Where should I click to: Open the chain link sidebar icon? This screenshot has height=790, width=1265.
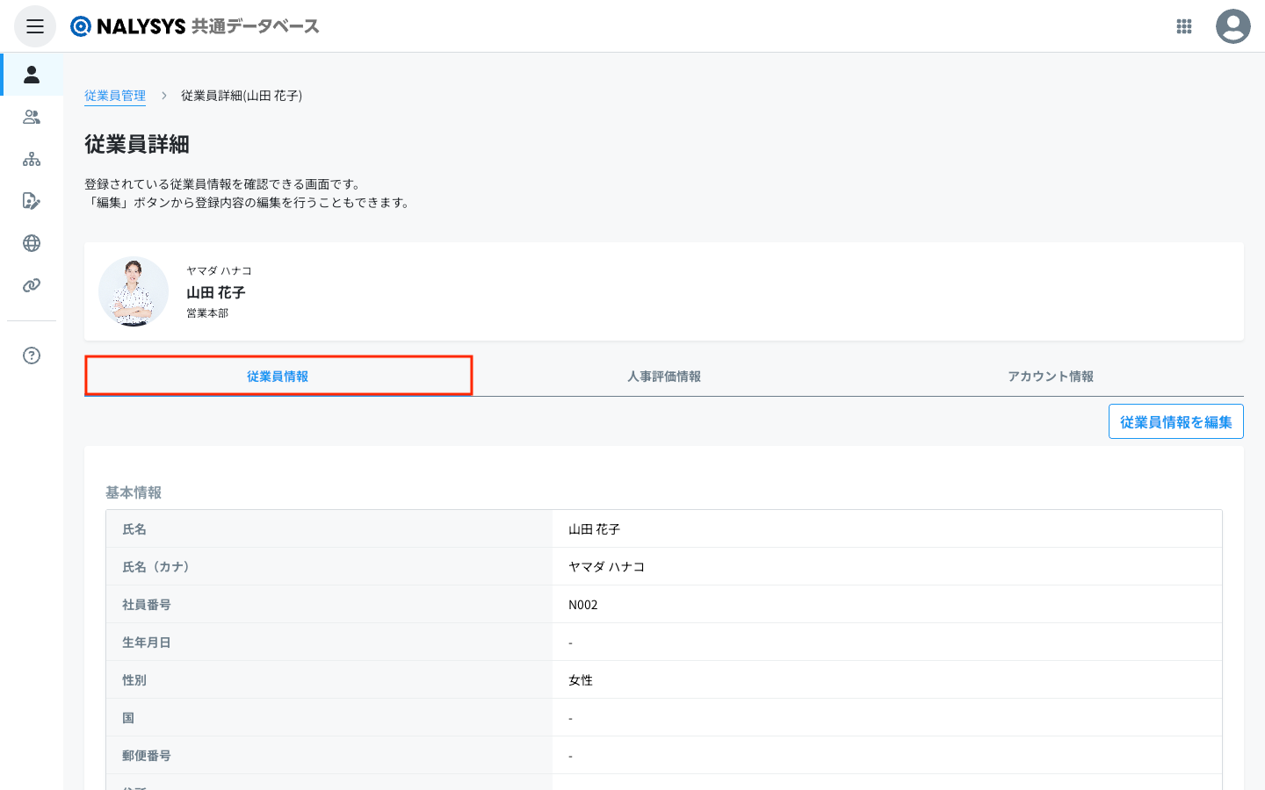click(x=32, y=285)
